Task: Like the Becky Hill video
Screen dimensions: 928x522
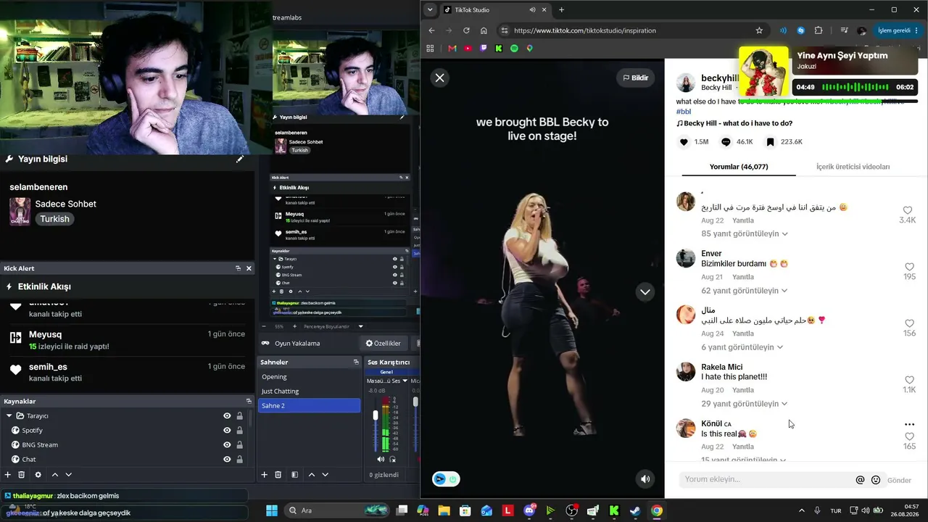Action: [x=684, y=142]
